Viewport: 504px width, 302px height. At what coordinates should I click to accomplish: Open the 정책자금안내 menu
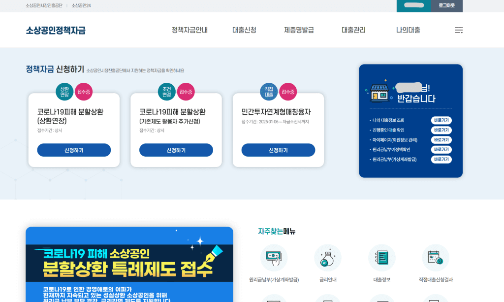189,30
